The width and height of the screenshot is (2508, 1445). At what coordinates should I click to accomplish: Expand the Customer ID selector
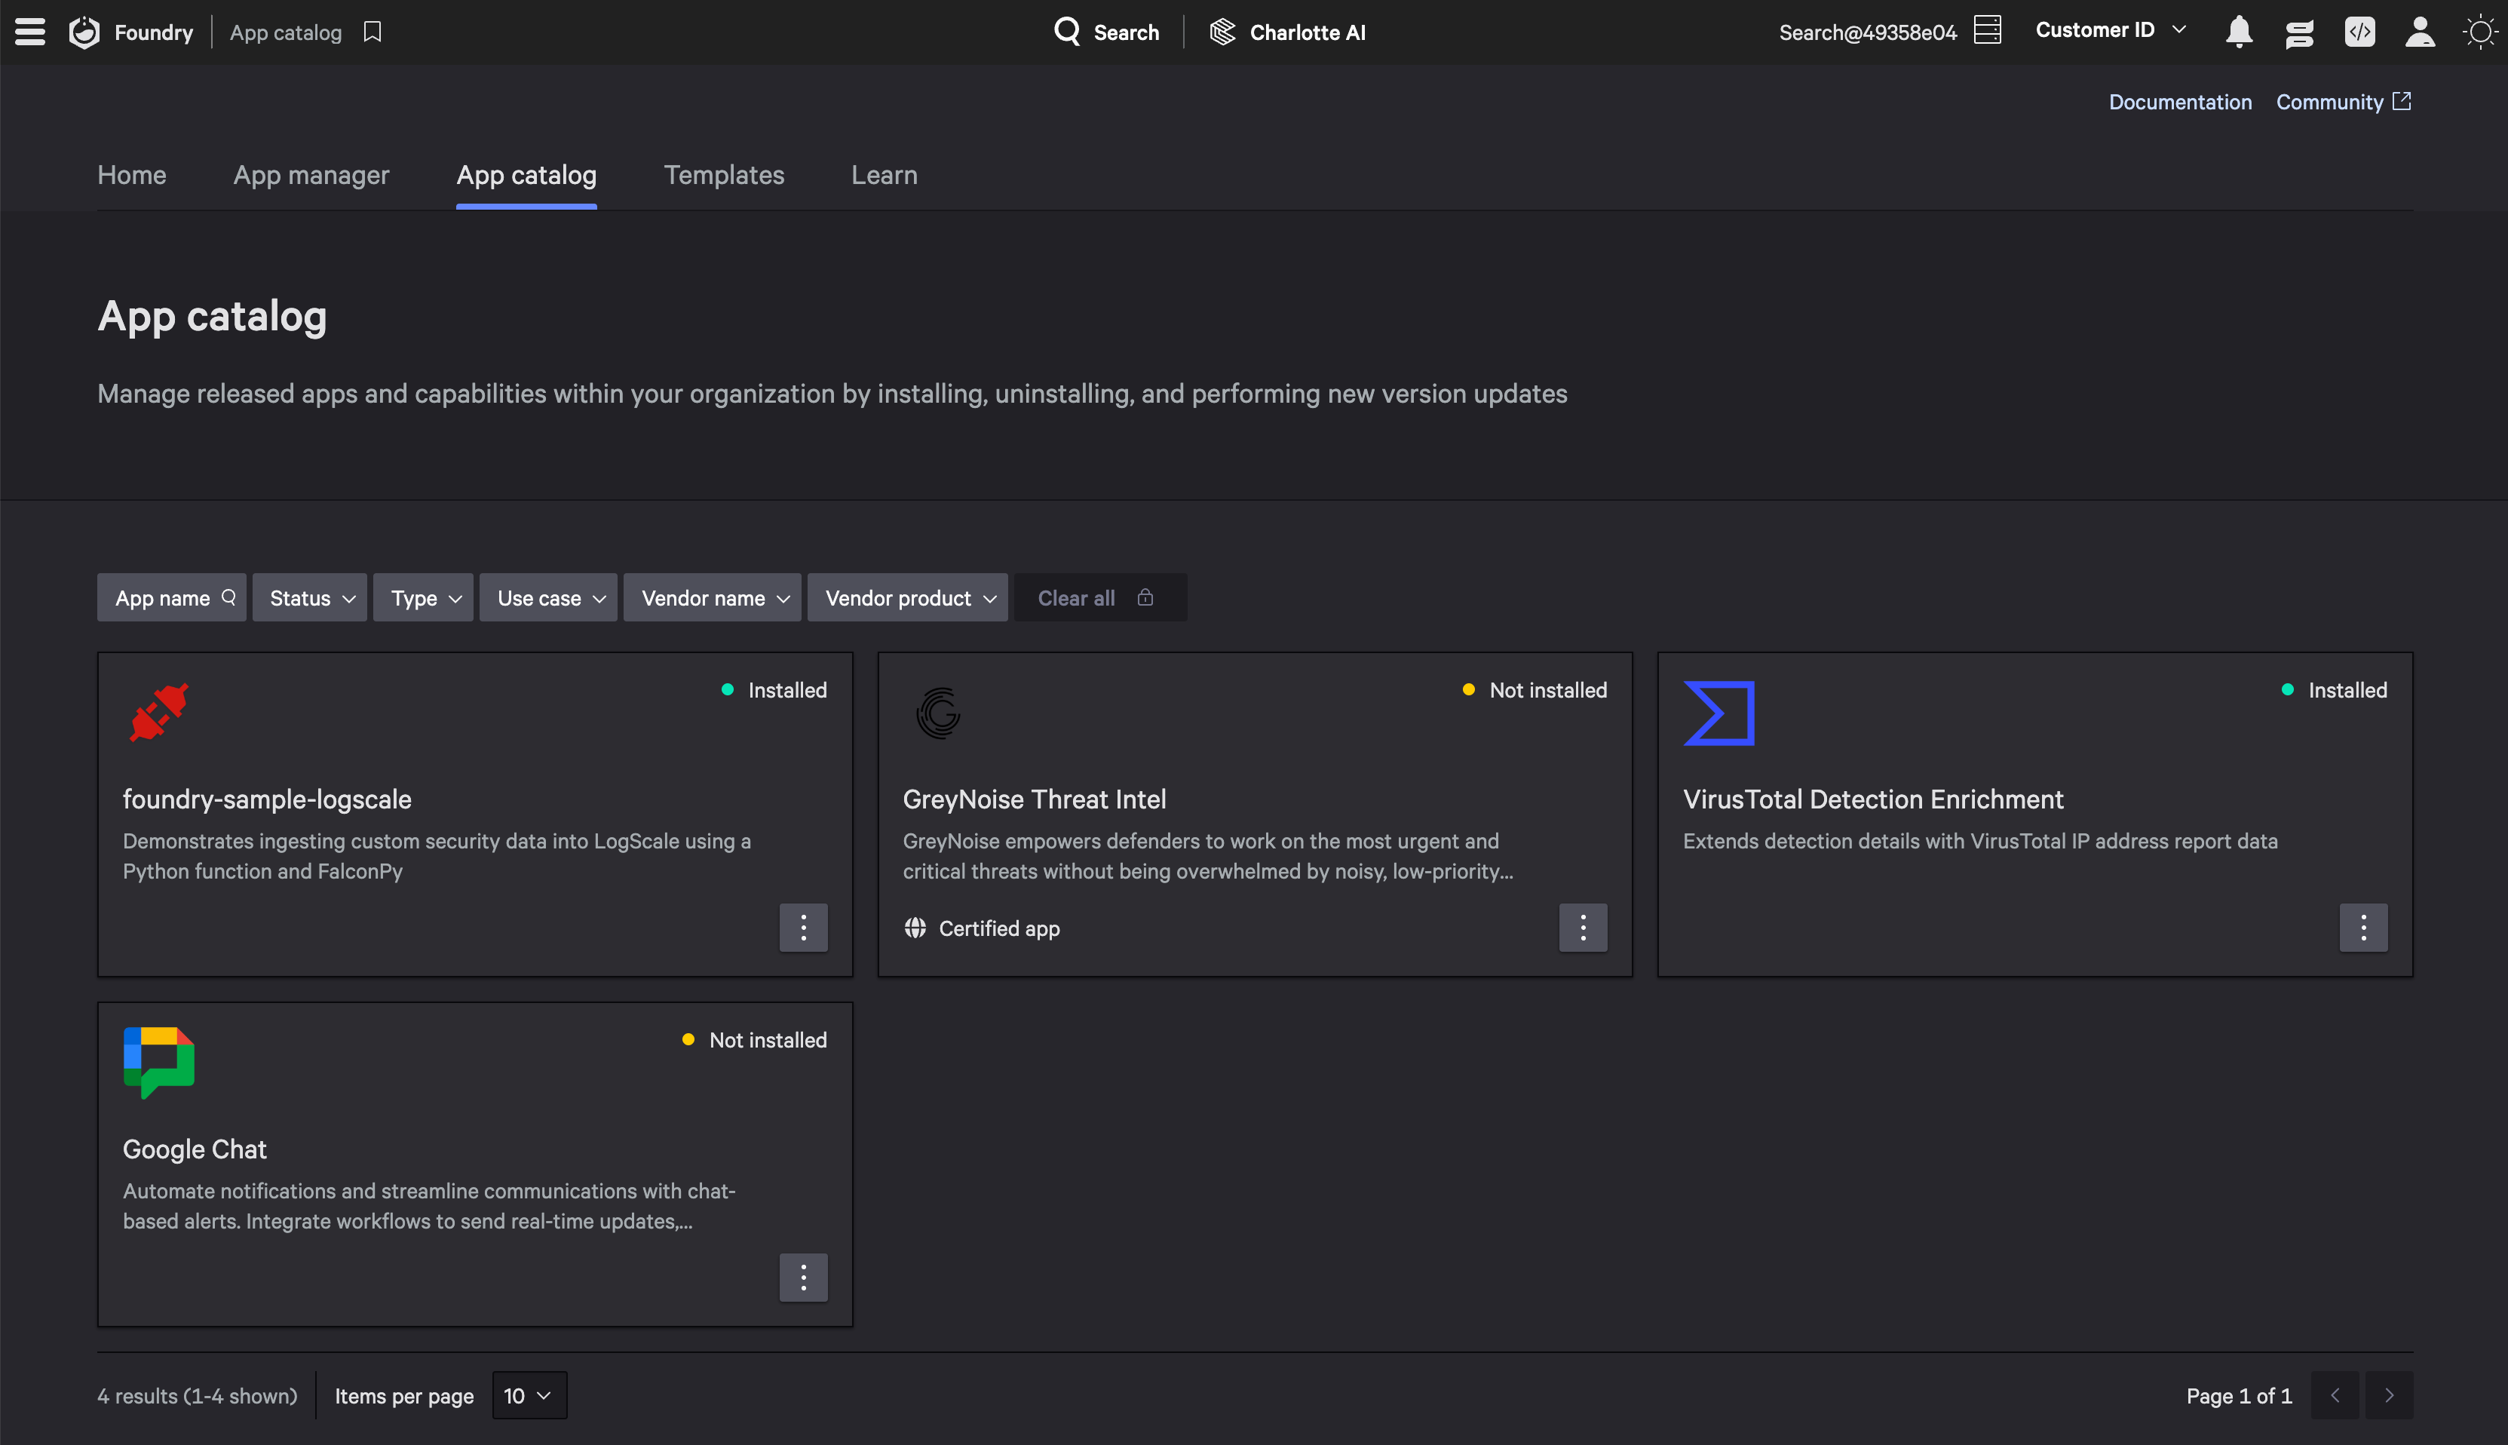[2108, 29]
